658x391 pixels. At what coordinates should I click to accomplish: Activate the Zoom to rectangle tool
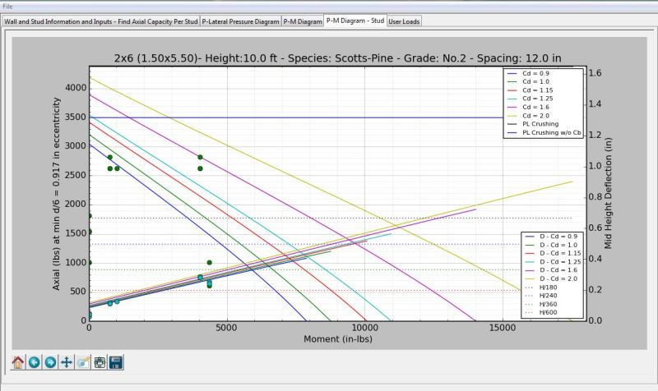pos(83,362)
